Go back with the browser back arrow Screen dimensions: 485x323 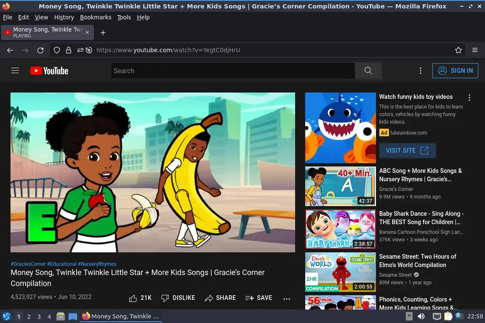pyautogui.click(x=10, y=50)
